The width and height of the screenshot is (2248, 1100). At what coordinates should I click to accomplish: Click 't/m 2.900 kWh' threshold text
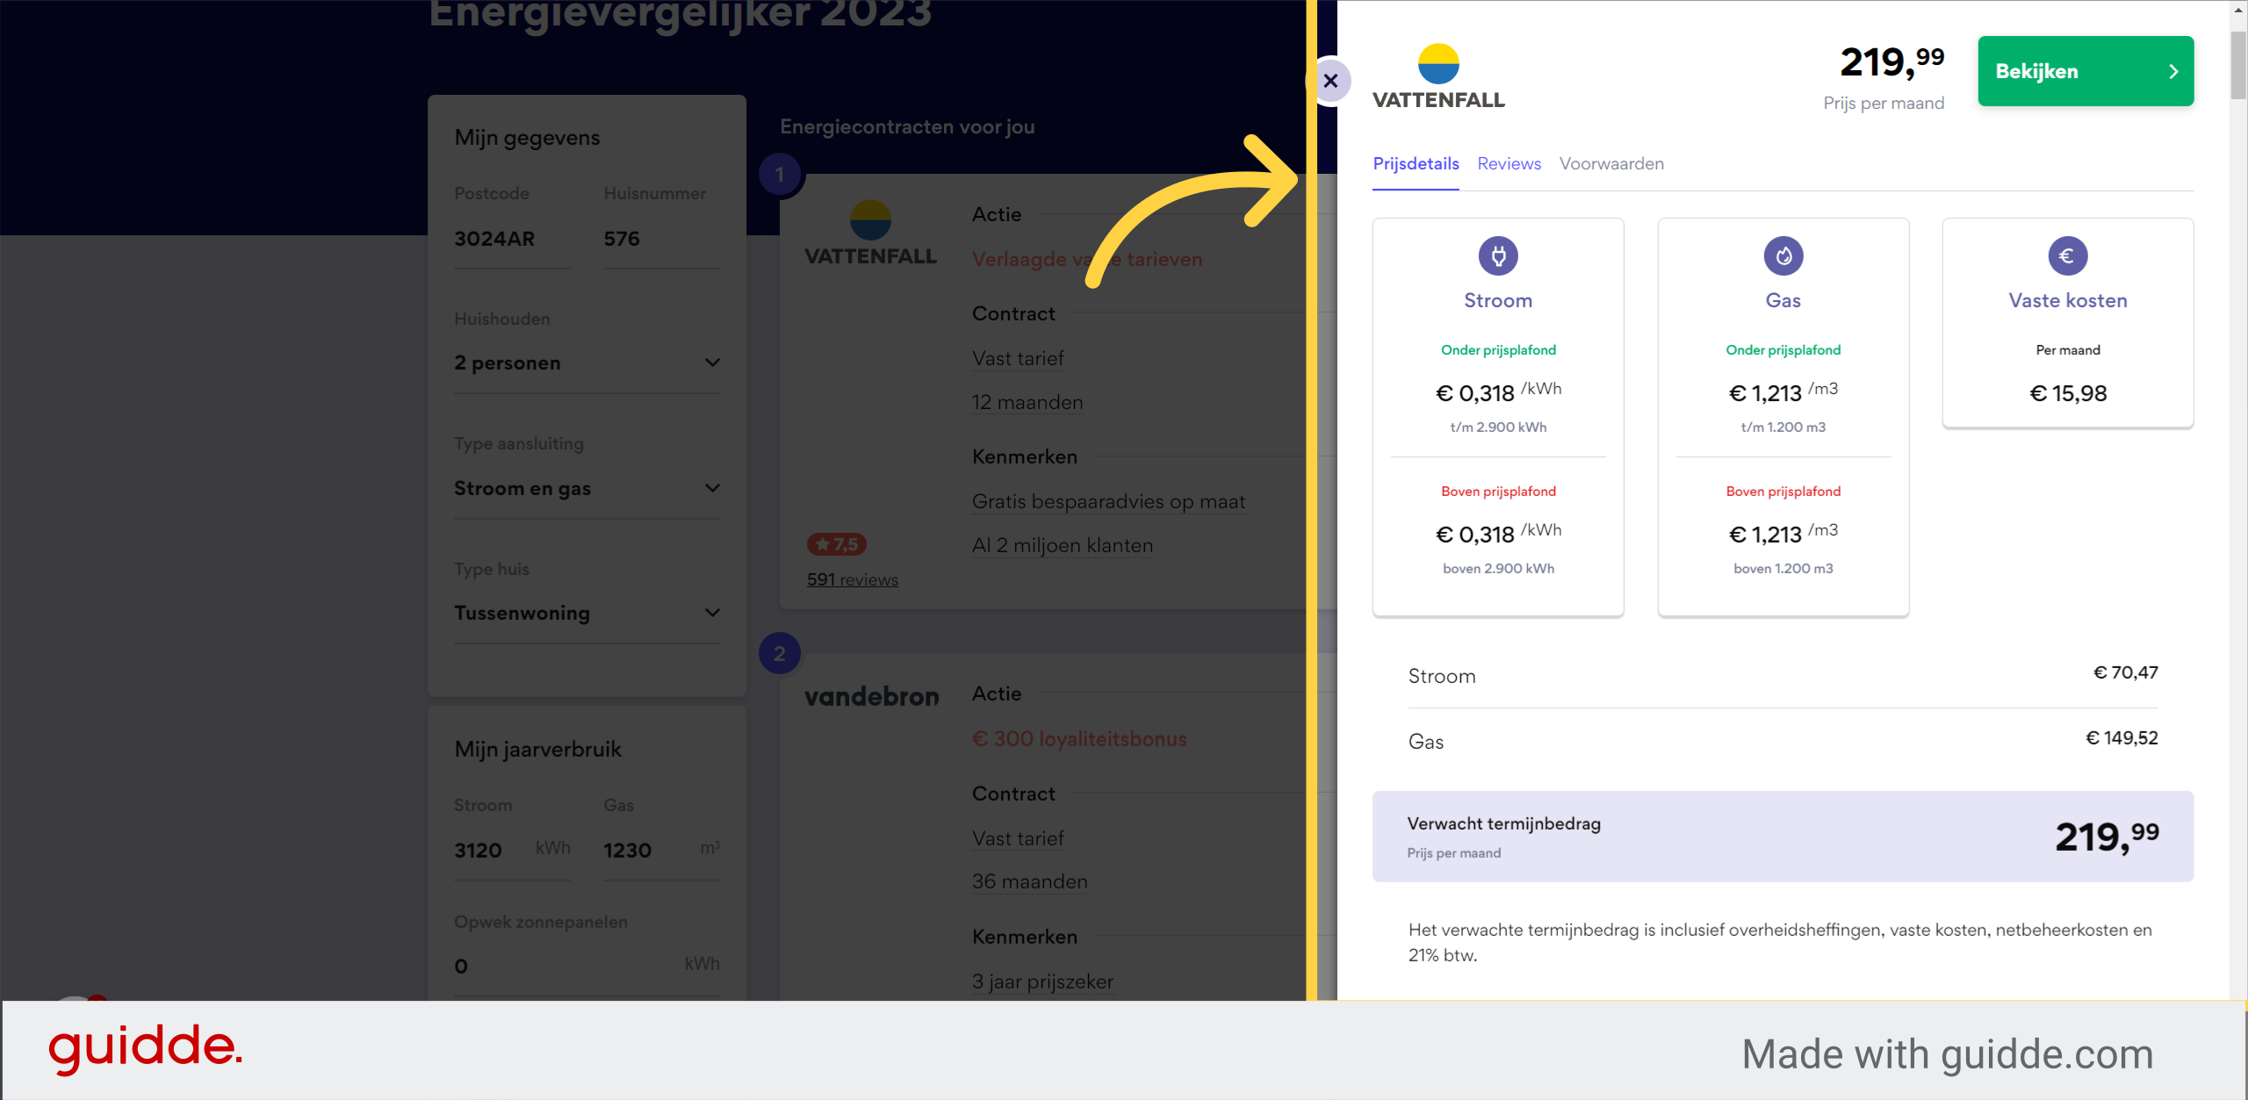(x=1498, y=428)
